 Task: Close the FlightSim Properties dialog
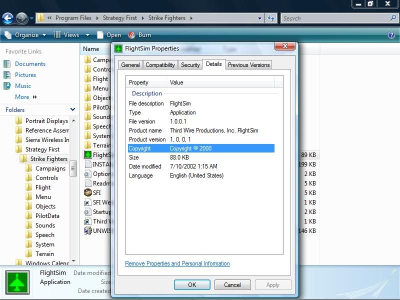pos(285,46)
